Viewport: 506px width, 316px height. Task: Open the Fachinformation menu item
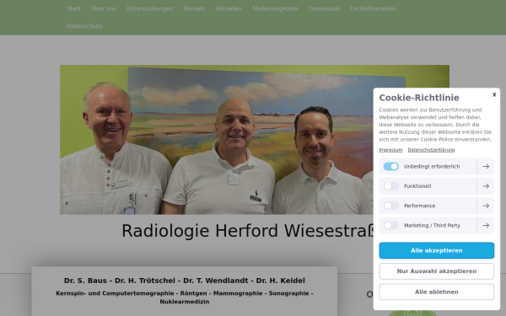373,8
